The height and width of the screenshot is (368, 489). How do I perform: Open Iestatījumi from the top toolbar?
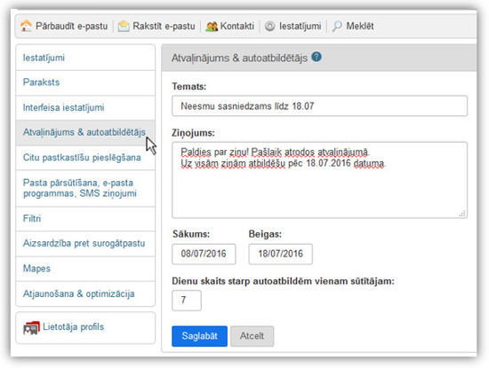point(300,26)
